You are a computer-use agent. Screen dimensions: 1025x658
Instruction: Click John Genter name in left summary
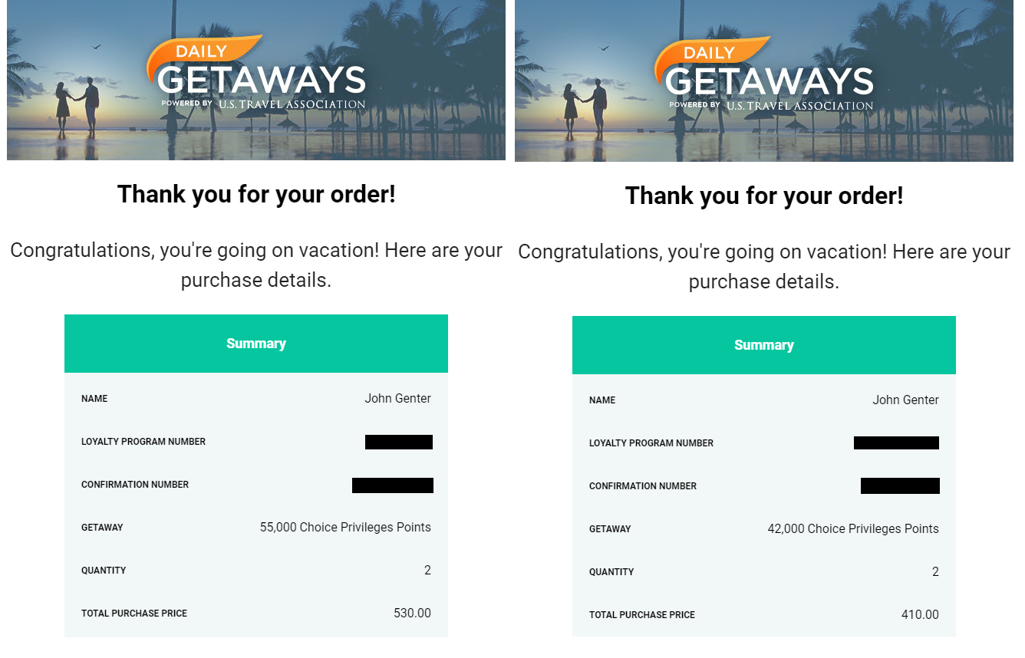397,398
